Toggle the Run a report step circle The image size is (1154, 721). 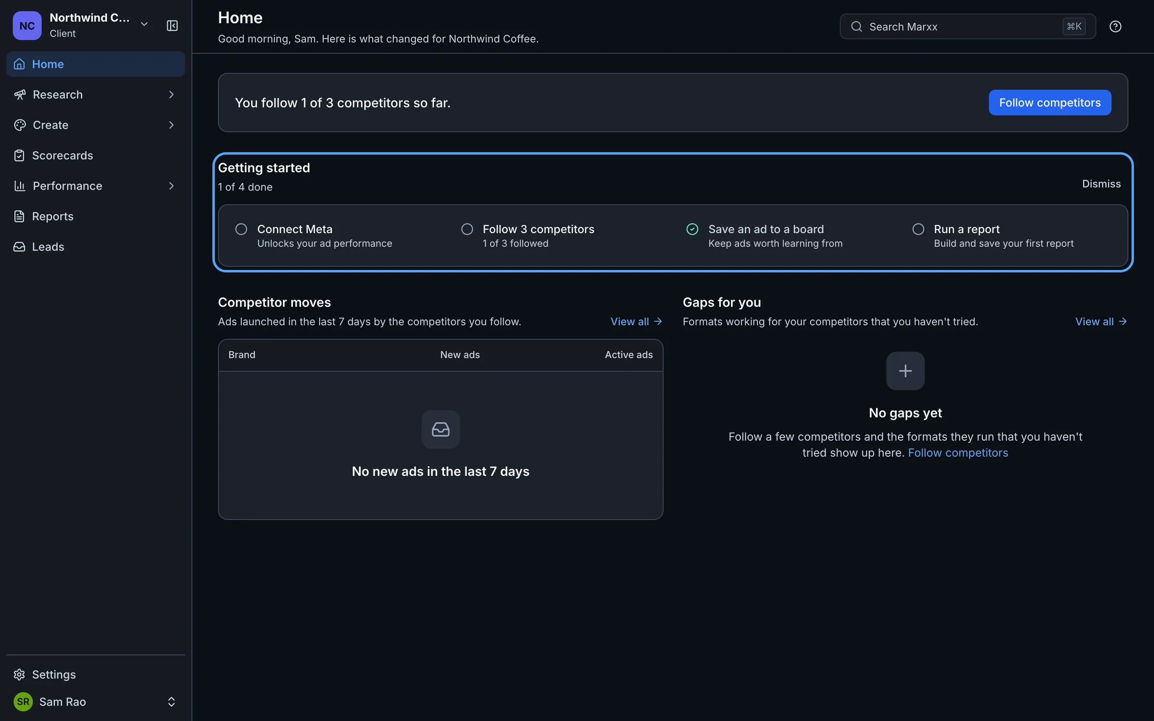click(918, 229)
